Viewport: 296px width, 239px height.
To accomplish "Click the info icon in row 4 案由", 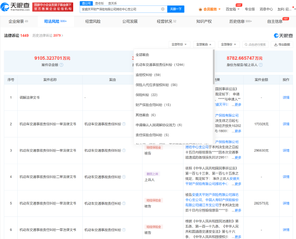I will pyautogui.click(x=124, y=177).
